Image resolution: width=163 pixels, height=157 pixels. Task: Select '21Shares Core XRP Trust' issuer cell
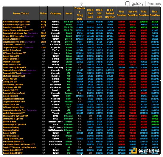pyautogui.click(x=14, y=76)
